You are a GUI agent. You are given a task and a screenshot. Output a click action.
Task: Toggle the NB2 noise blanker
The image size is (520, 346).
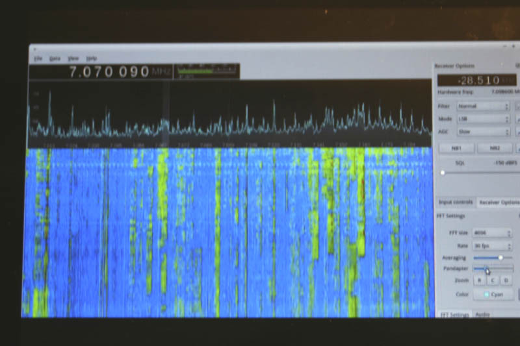pyautogui.click(x=495, y=148)
